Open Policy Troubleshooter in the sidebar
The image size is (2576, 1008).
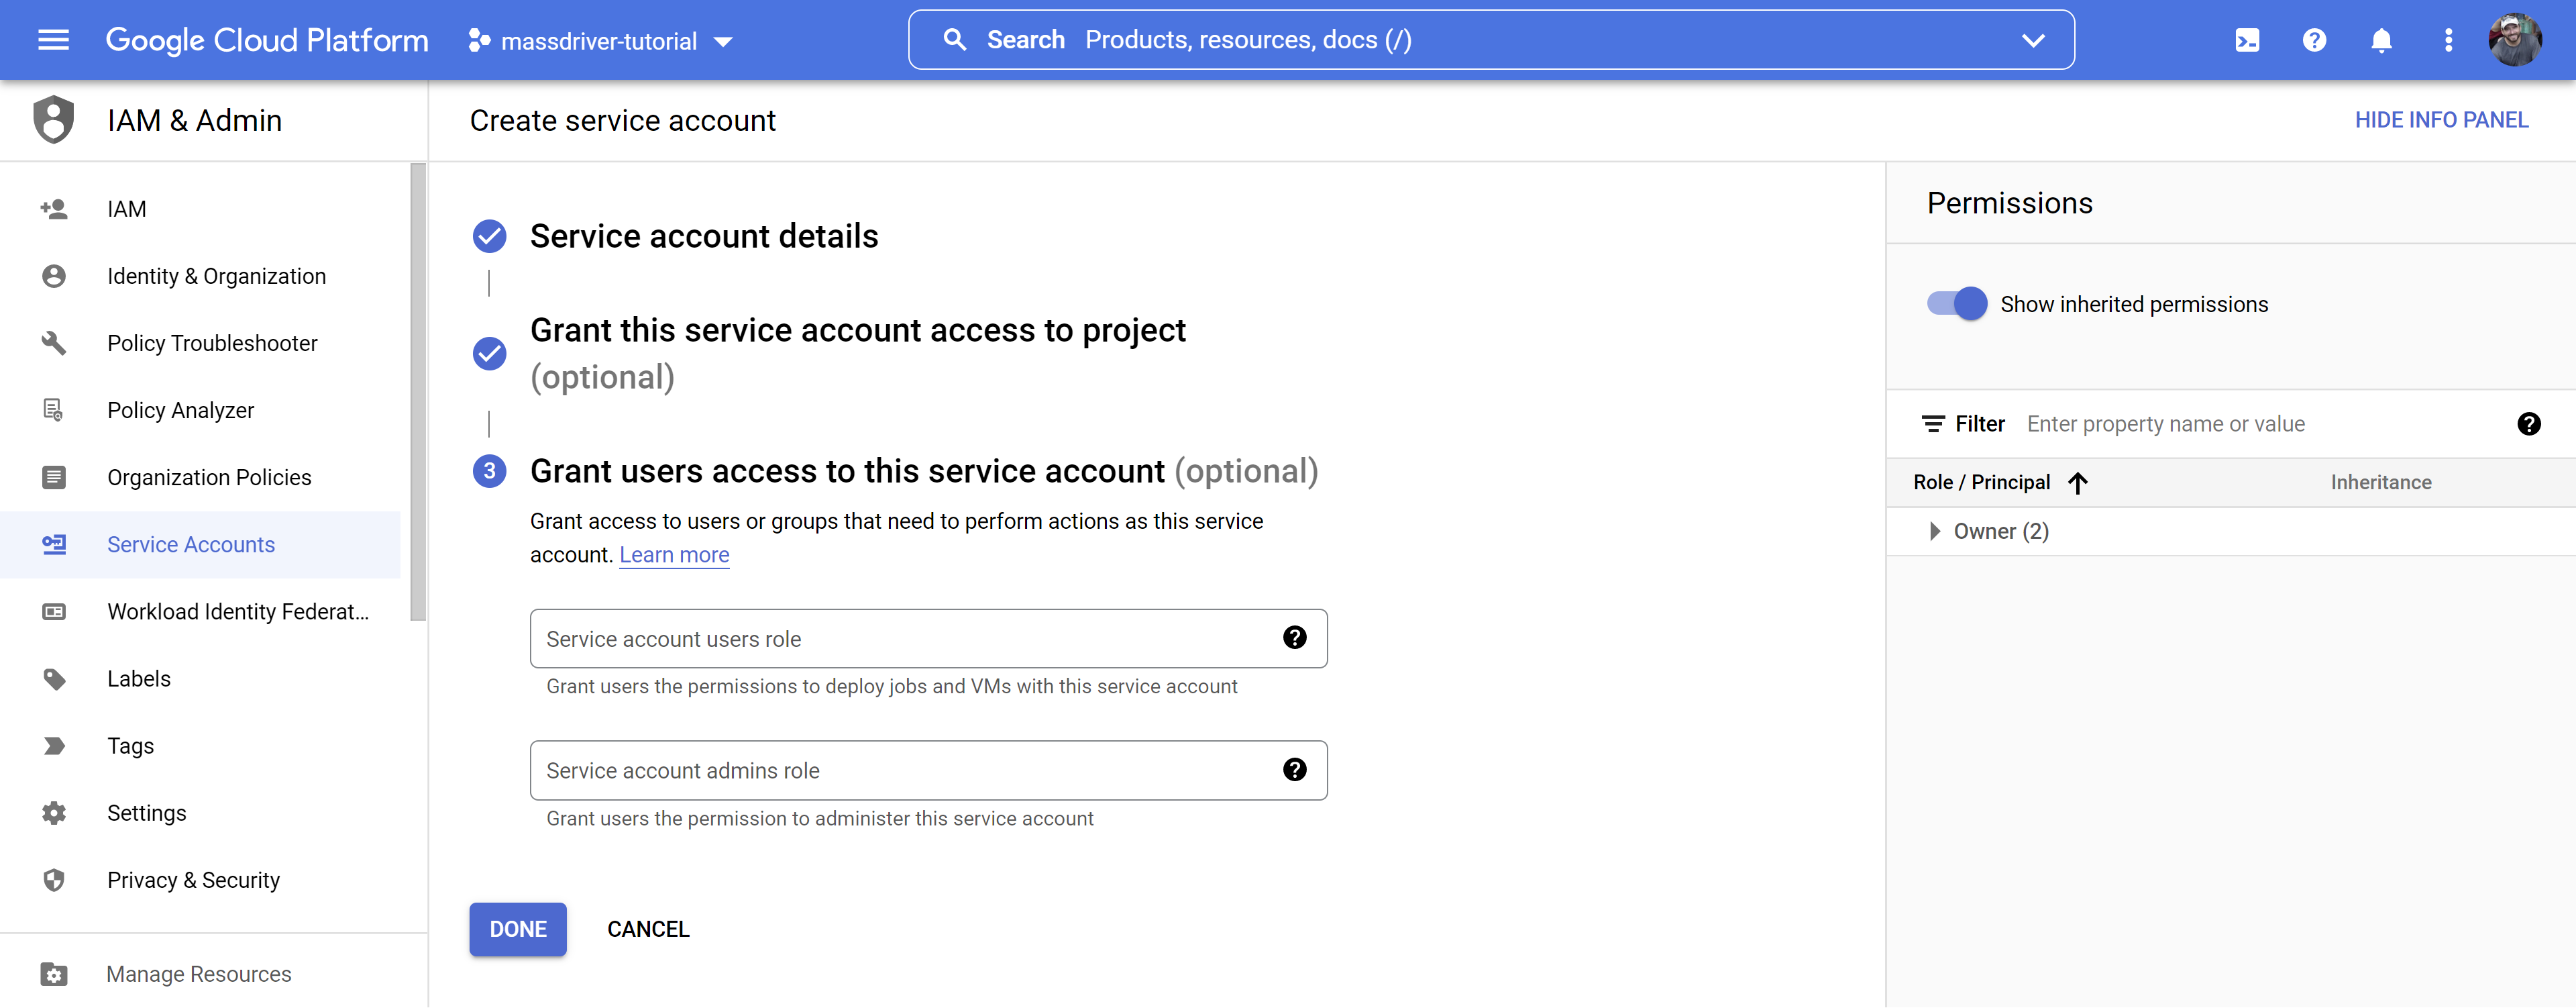coord(200,343)
